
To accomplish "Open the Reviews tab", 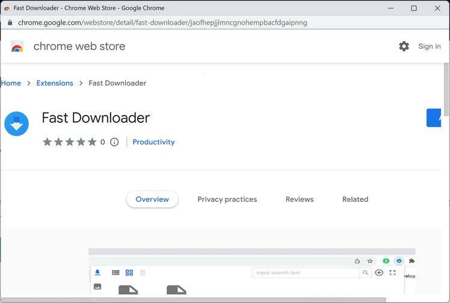I will tap(300, 199).
